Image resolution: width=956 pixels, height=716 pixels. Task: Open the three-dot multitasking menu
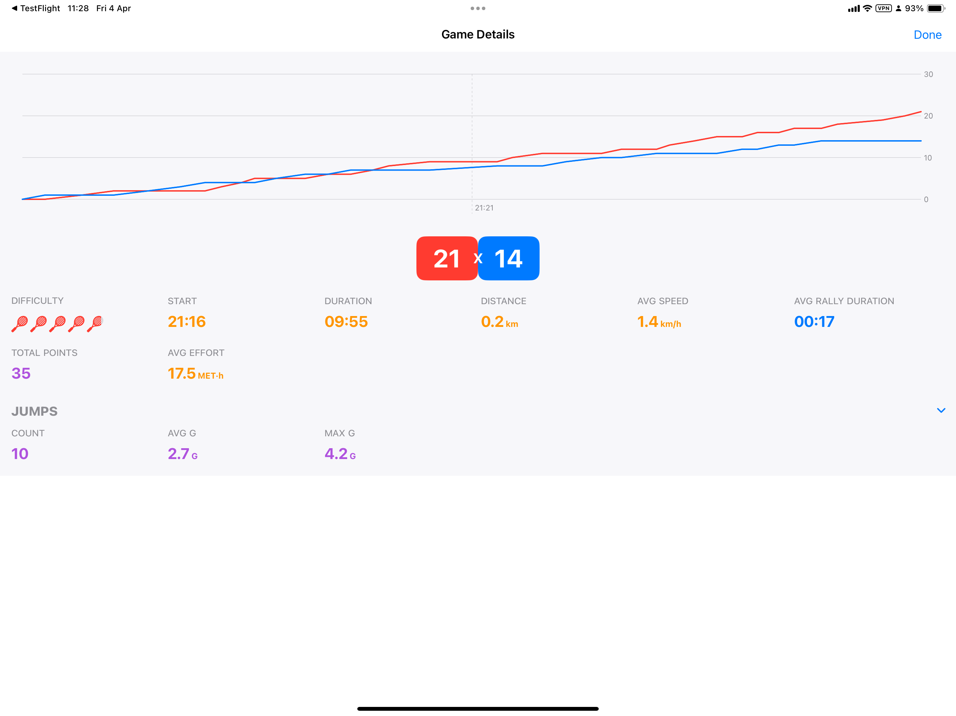pyautogui.click(x=478, y=8)
